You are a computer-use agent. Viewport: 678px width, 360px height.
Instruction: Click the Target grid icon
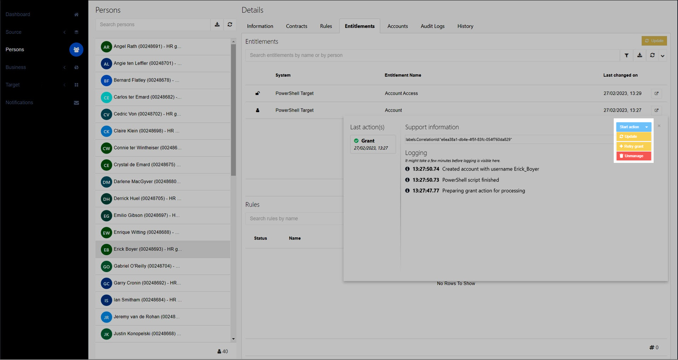pos(76,85)
